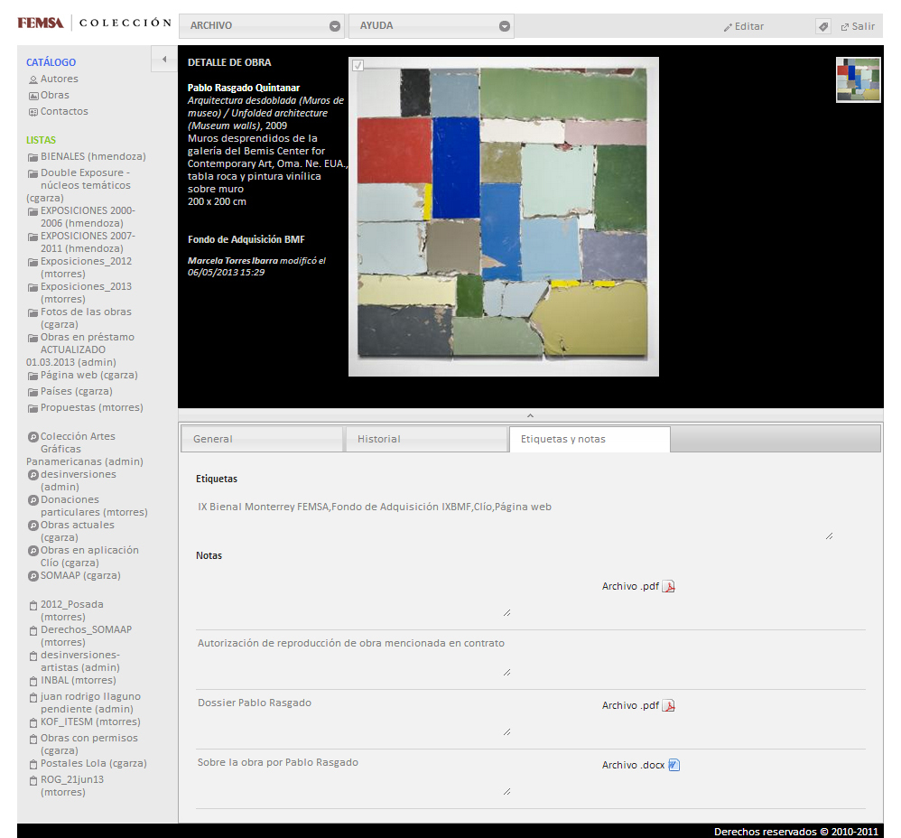
Task: Click the Fondo de Adquisición BMF text
Action: (x=246, y=239)
